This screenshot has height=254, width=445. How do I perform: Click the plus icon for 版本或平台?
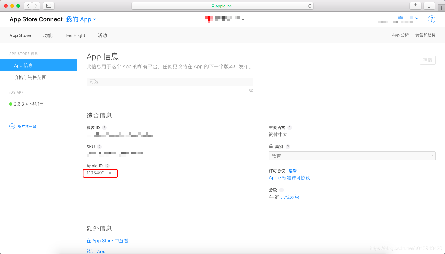point(12,126)
